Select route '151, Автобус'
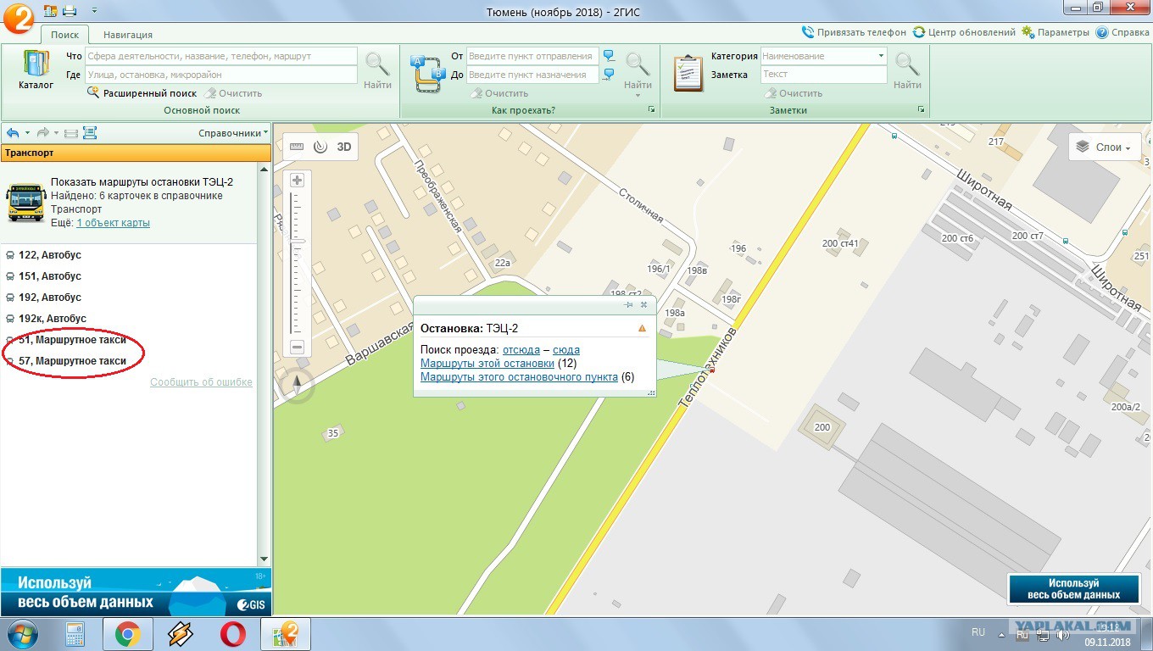 pos(50,276)
